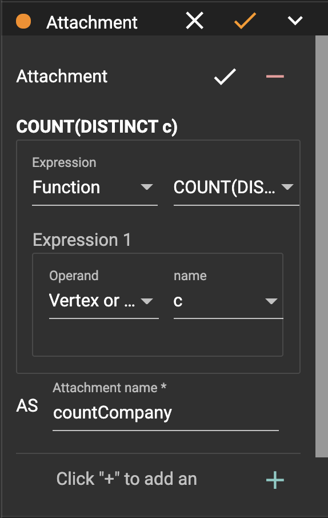Click the Attachment title in header bar
The width and height of the screenshot is (328, 518).
[92, 22]
